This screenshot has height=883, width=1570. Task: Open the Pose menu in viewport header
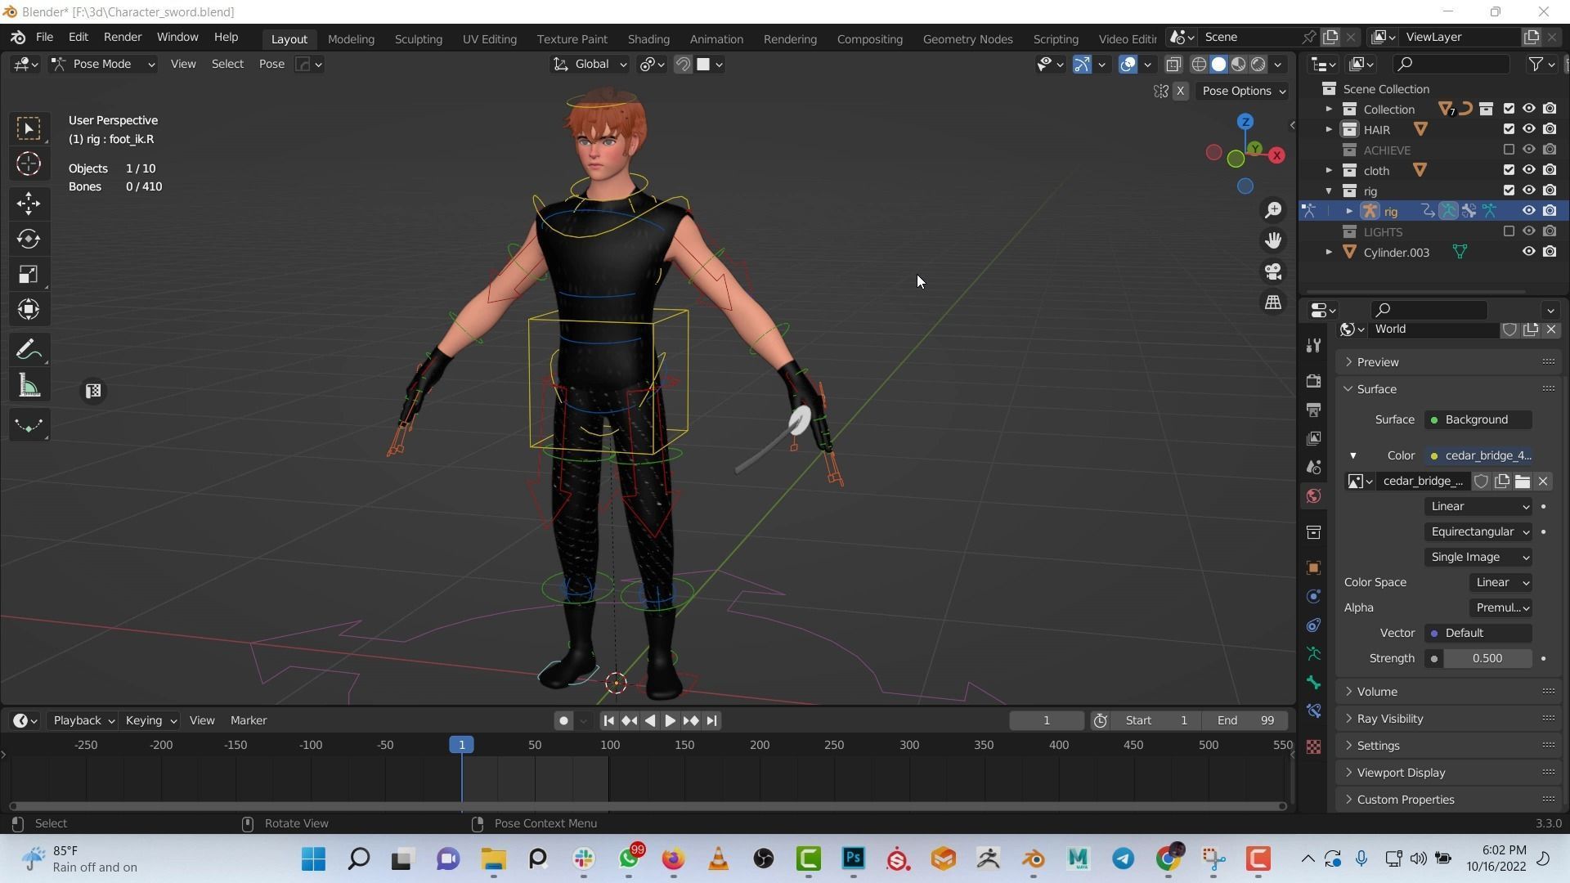pyautogui.click(x=271, y=65)
